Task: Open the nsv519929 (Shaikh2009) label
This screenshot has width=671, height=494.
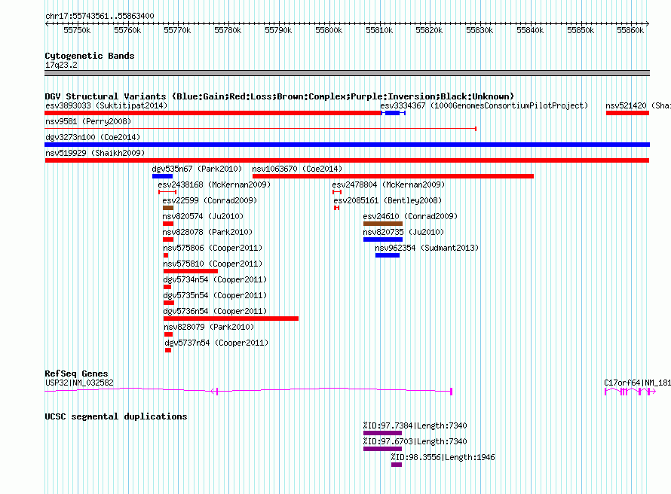Action: click(x=95, y=153)
